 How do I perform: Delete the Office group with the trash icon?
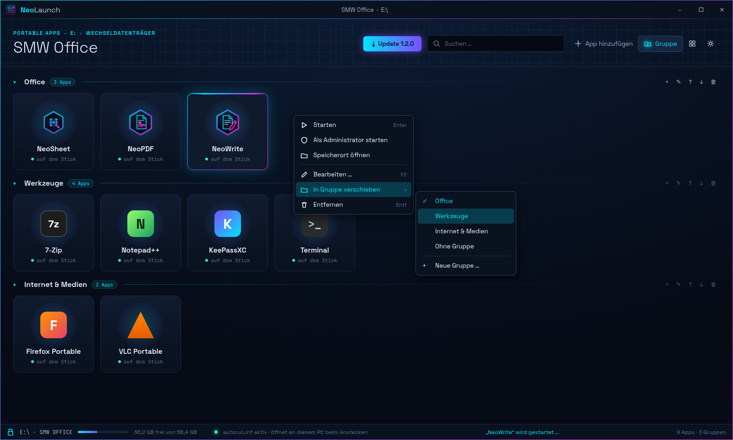pyautogui.click(x=713, y=82)
